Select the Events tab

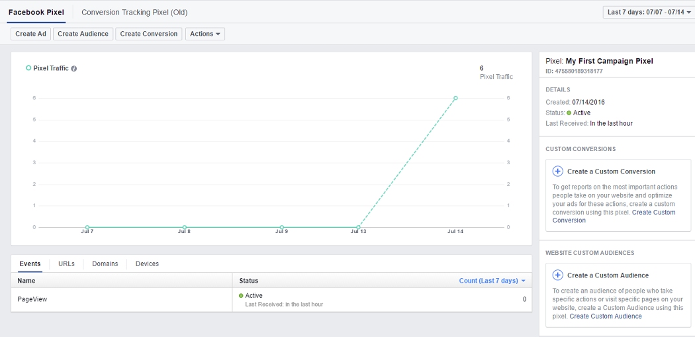click(30, 264)
